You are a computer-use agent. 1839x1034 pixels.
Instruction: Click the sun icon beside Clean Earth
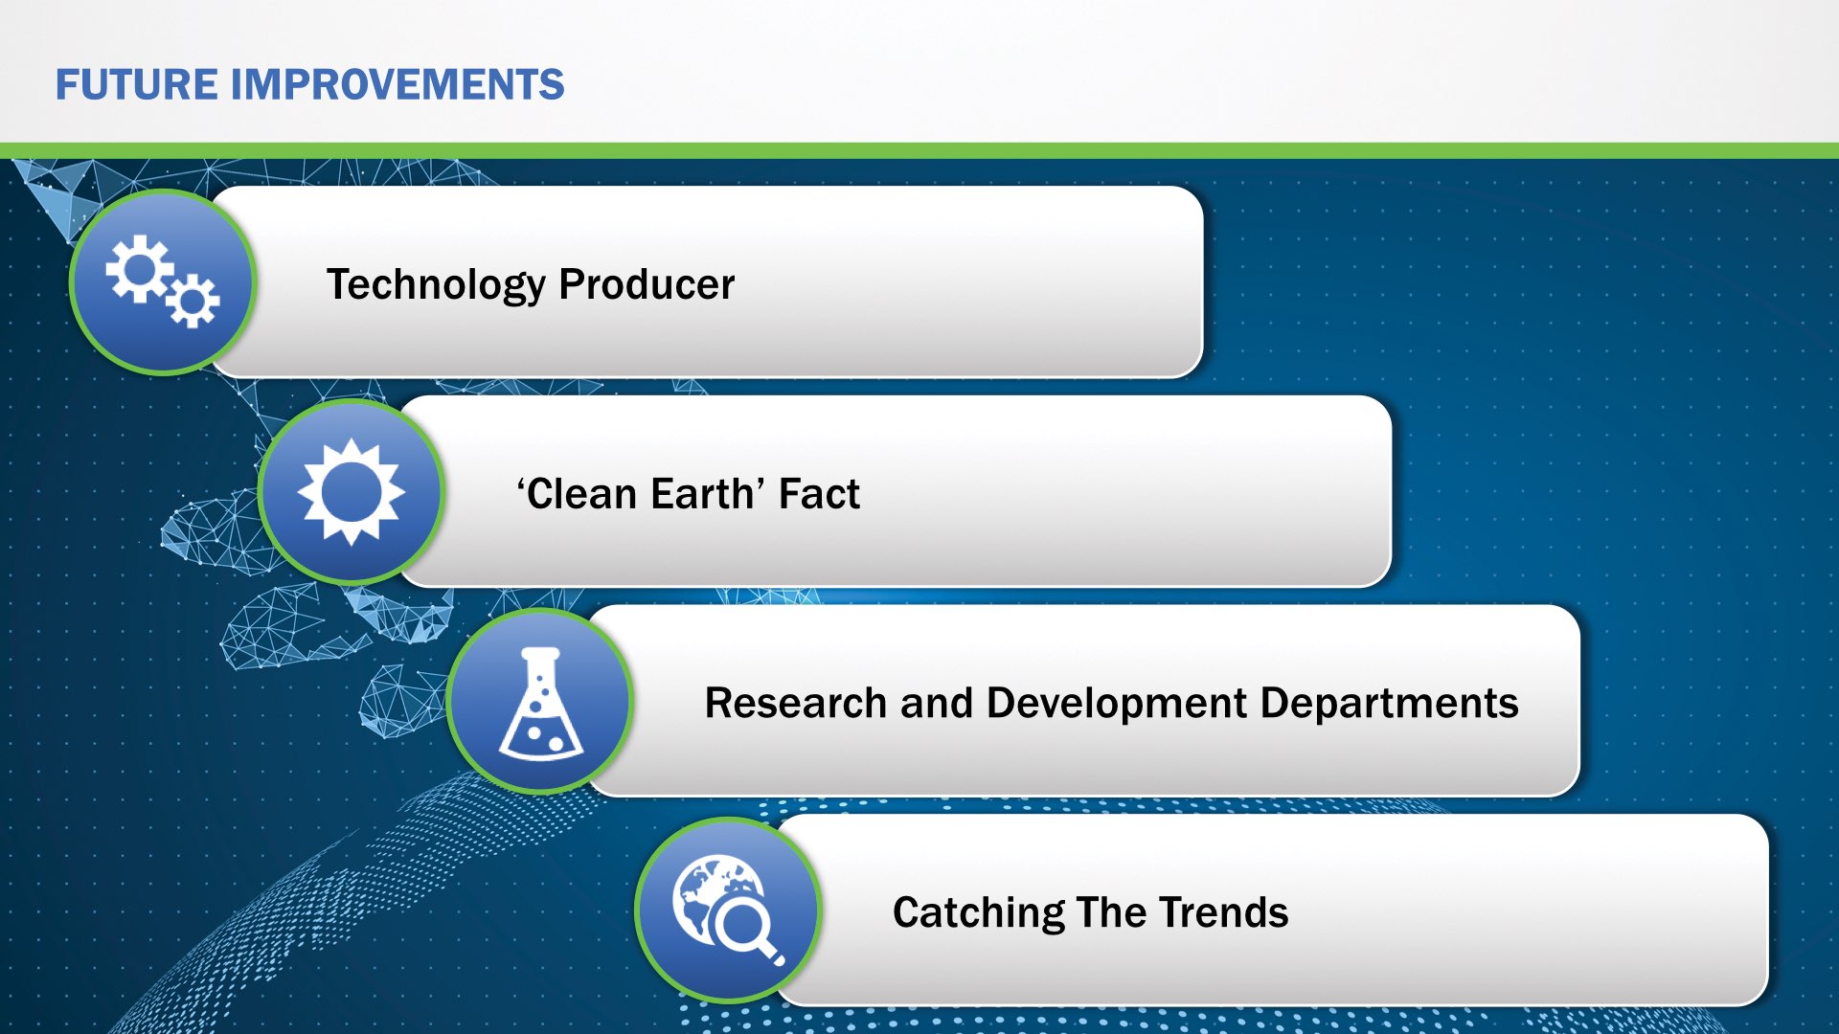coord(352,491)
